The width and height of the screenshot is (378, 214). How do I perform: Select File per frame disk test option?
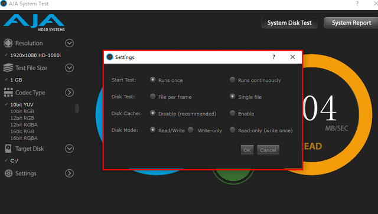152,97
